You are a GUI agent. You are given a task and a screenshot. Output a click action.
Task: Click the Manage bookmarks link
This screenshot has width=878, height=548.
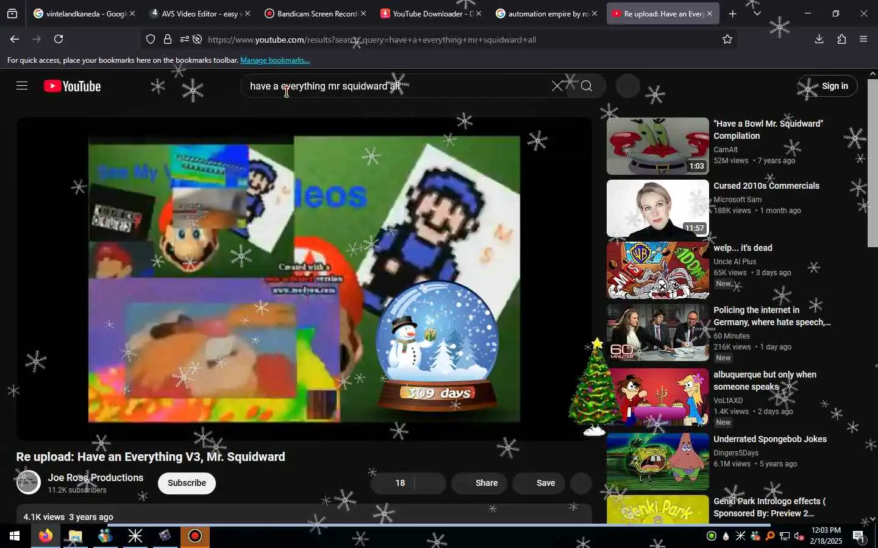pos(275,60)
